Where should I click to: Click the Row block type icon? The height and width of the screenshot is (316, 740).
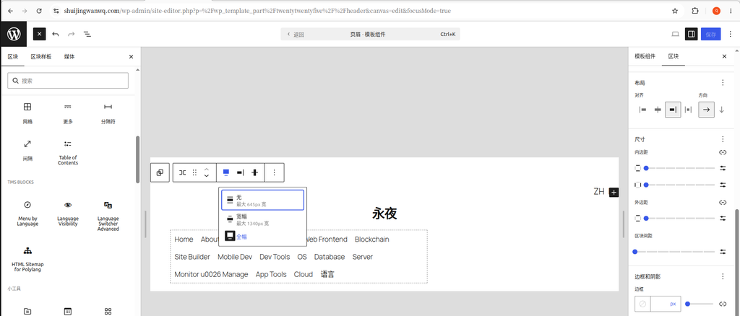tap(183, 172)
